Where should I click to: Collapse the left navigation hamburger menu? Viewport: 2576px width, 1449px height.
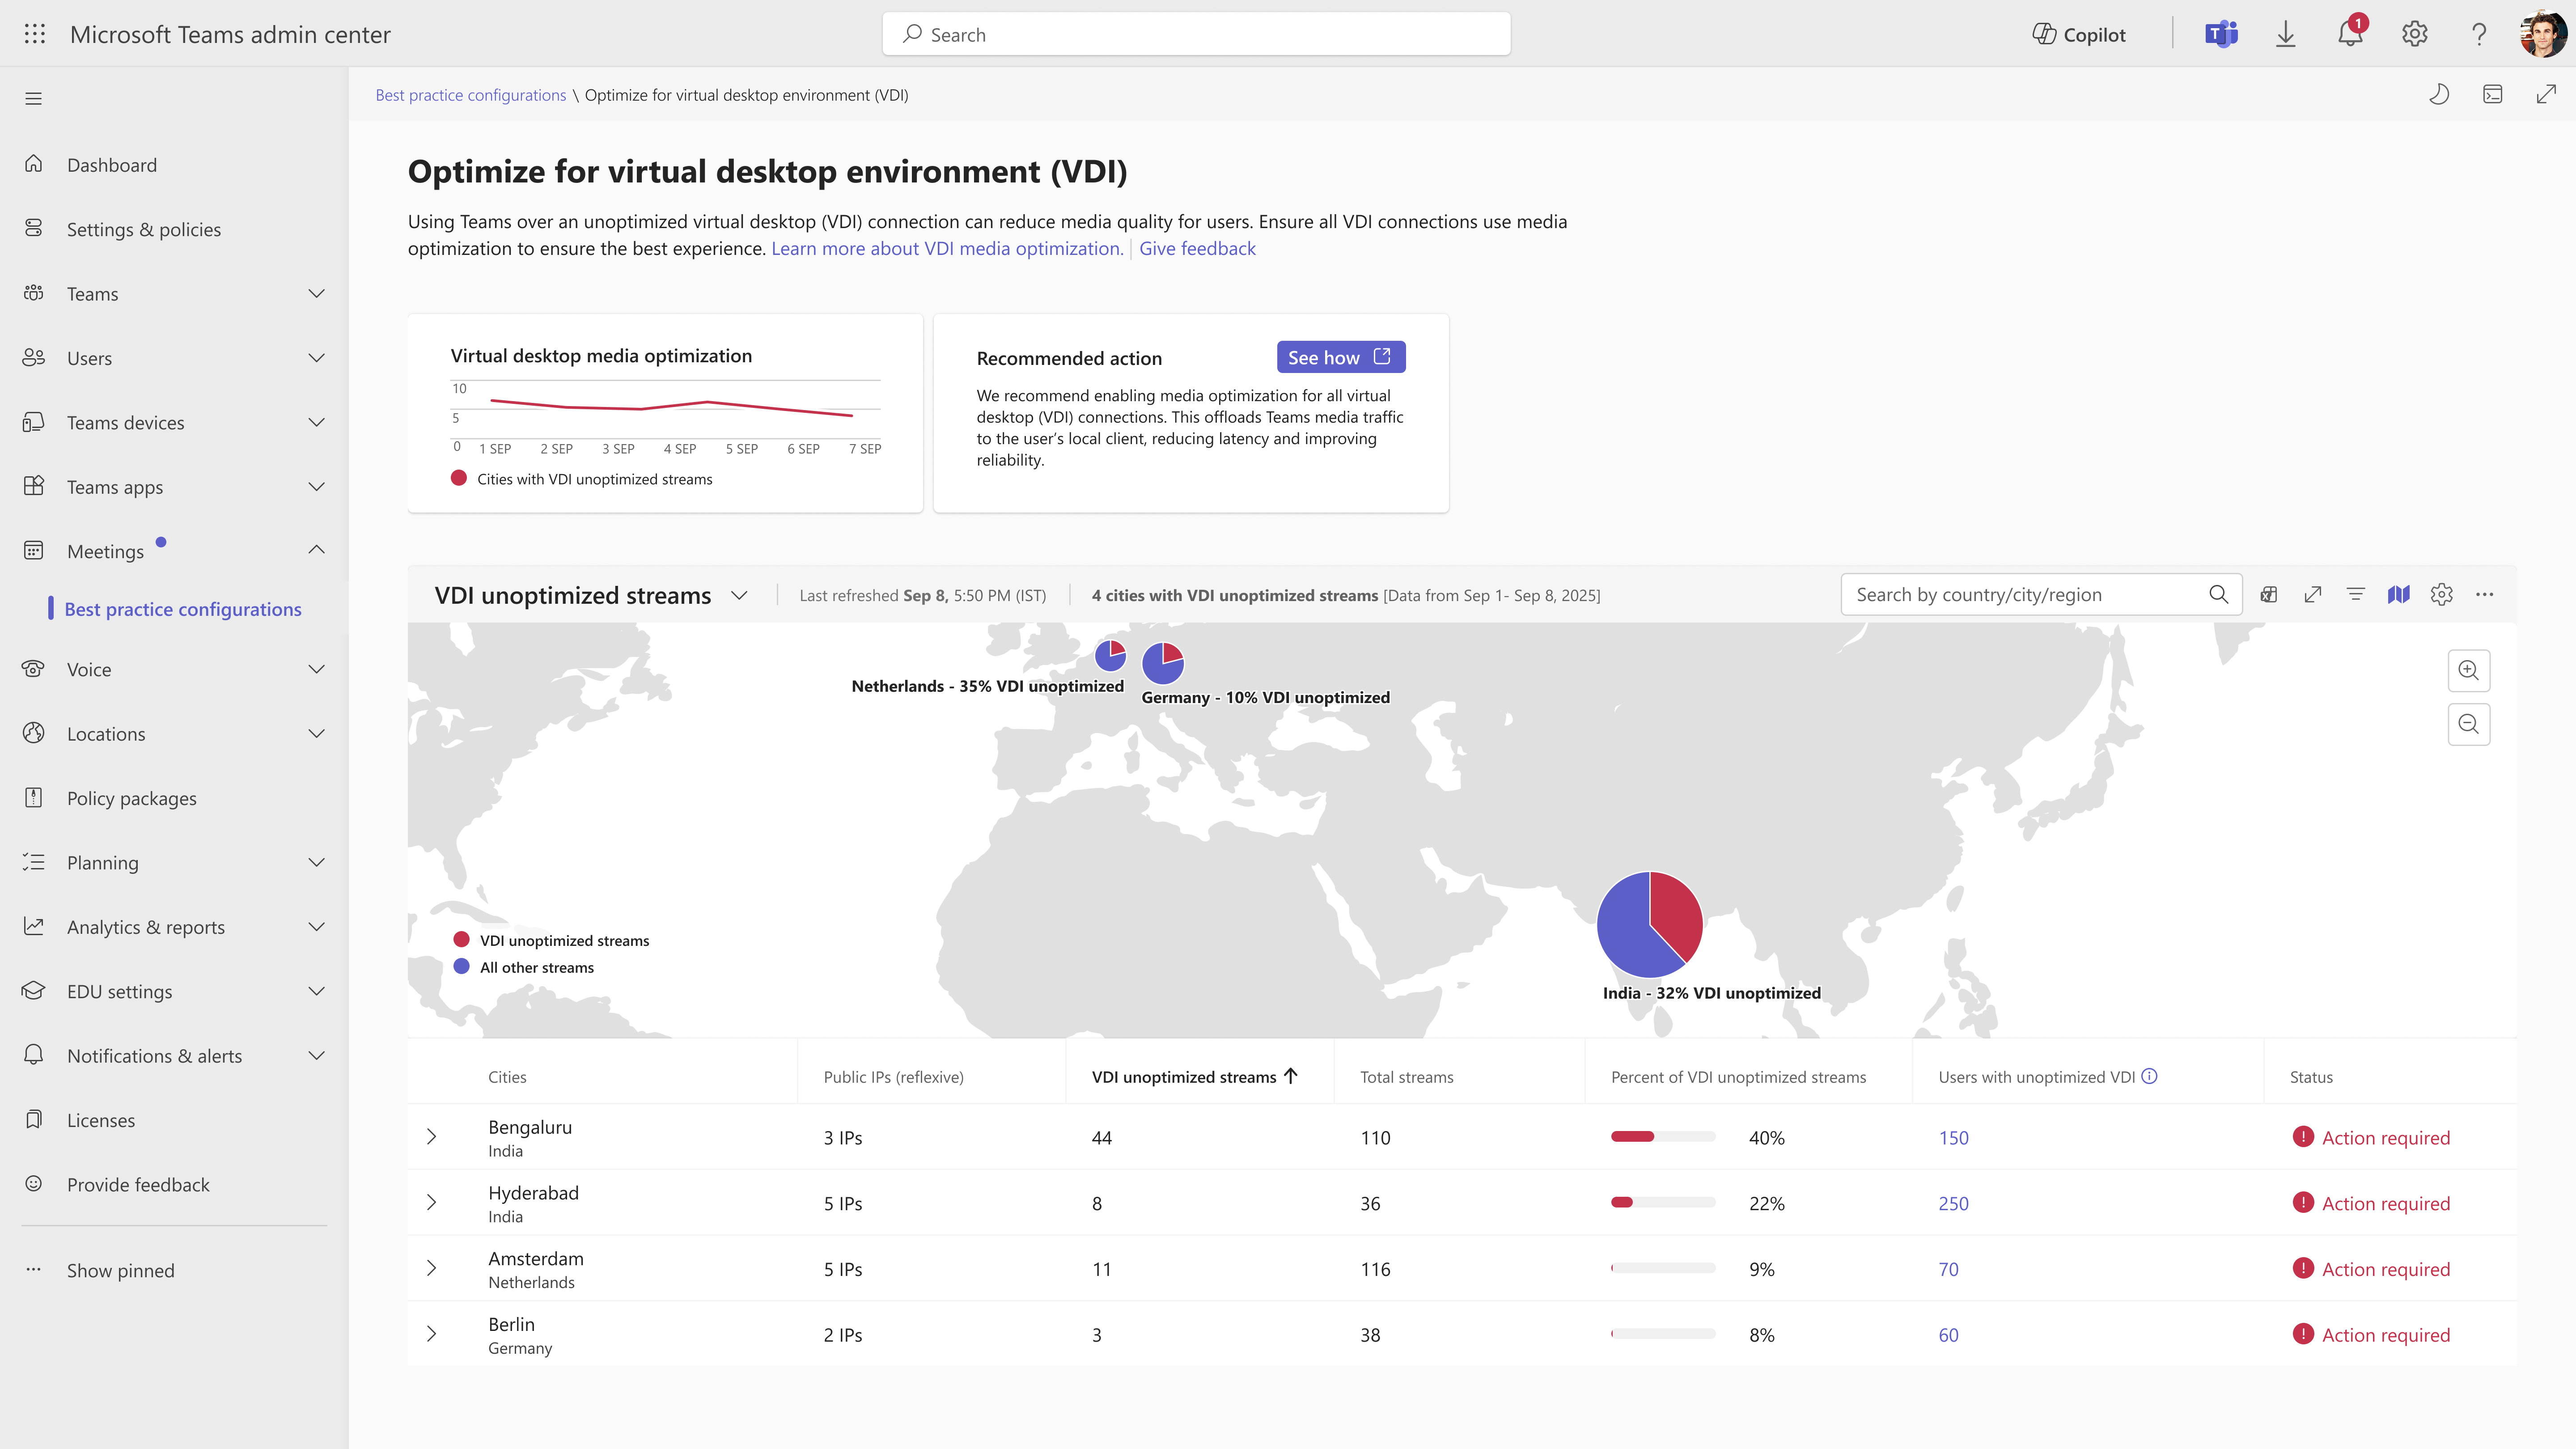34,99
